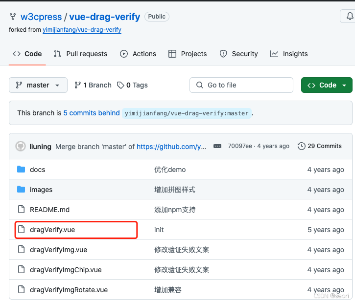Click the liuning avatar image
This screenshot has height=302, width=355.
pyautogui.click(x=21, y=146)
